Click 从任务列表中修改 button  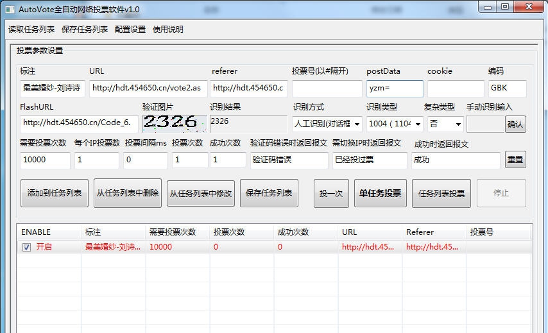pyautogui.click(x=201, y=193)
